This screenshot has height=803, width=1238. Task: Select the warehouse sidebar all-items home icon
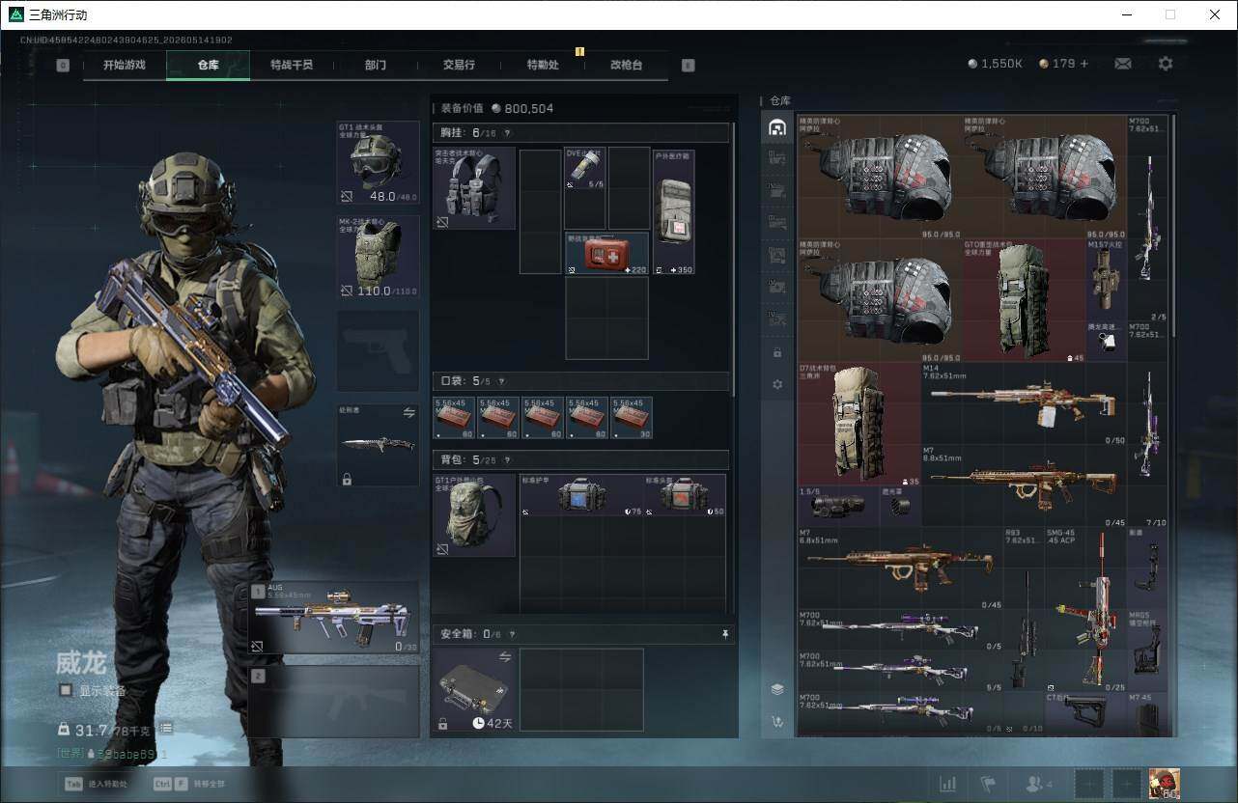point(777,127)
